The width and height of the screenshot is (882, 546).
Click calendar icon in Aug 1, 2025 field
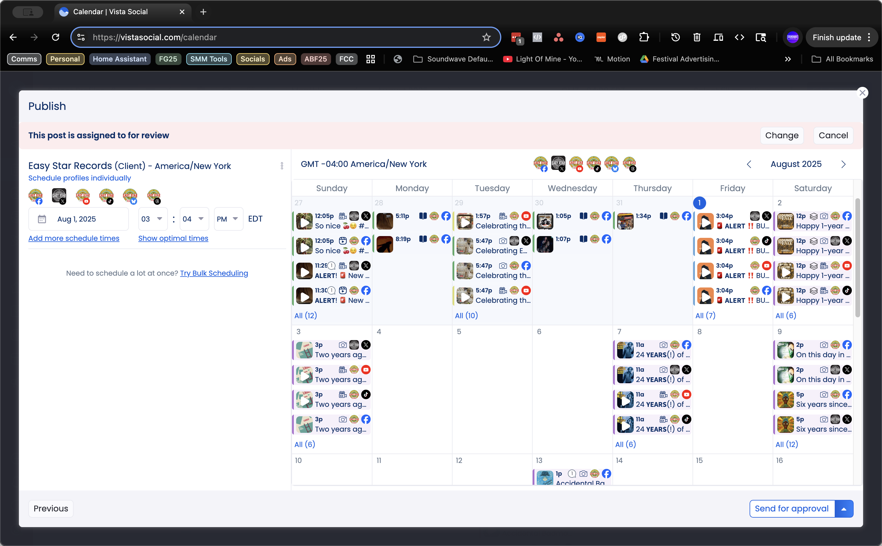coord(42,219)
